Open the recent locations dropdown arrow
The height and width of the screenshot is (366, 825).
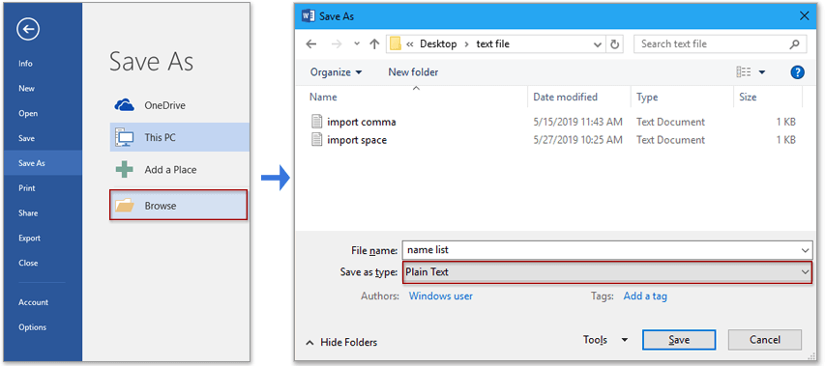[x=356, y=44]
